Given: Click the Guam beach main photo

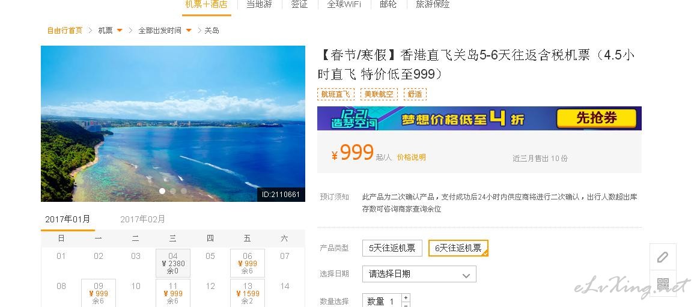Looking at the screenshot, I should click(x=173, y=124).
